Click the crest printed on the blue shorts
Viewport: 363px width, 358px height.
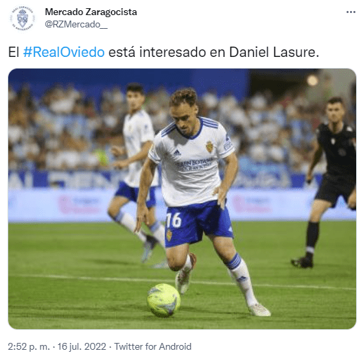[x=169, y=235]
